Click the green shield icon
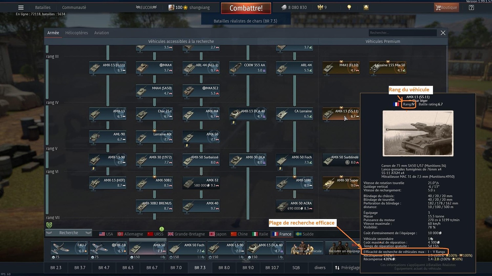The image size is (492, 276). pyautogui.click(x=49, y=225)
